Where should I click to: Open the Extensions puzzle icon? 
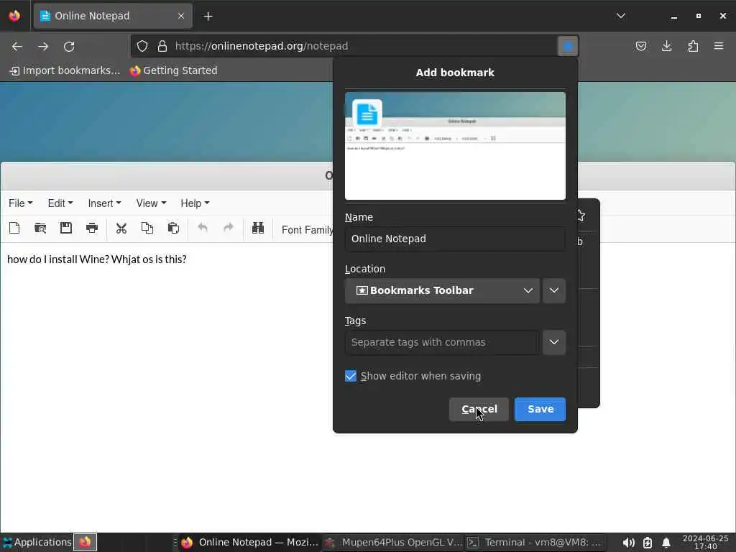(x=693, y=46)
